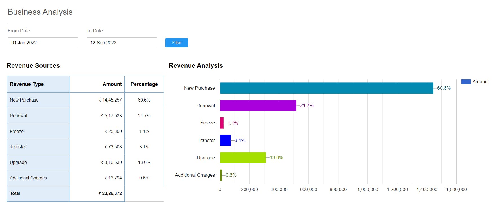
Task: Click the blue Transfer bar
Action: (x=225, y=140)
